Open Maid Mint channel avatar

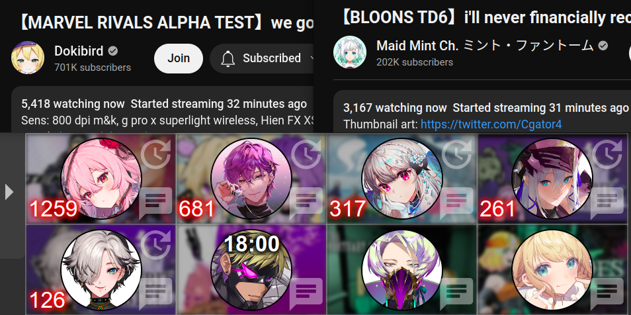[350, 52]
